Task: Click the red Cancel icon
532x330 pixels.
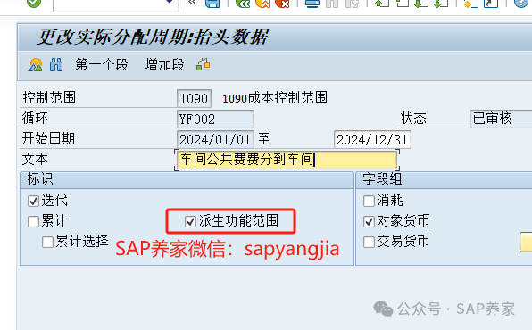Action: click(282, 4)
